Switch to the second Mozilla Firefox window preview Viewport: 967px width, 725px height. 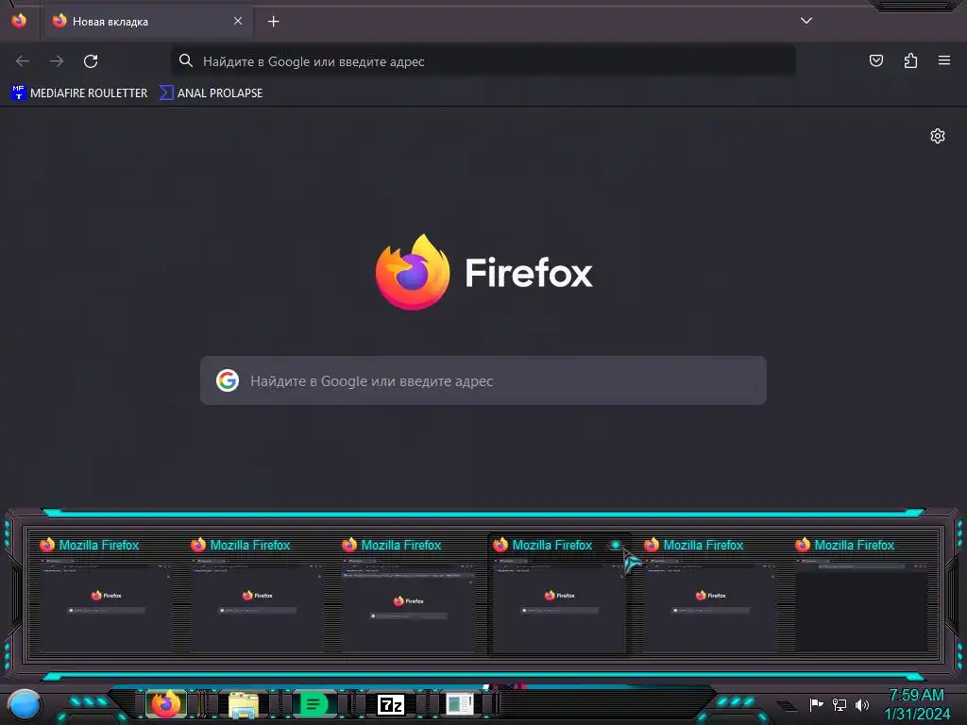tap(257, 595)
